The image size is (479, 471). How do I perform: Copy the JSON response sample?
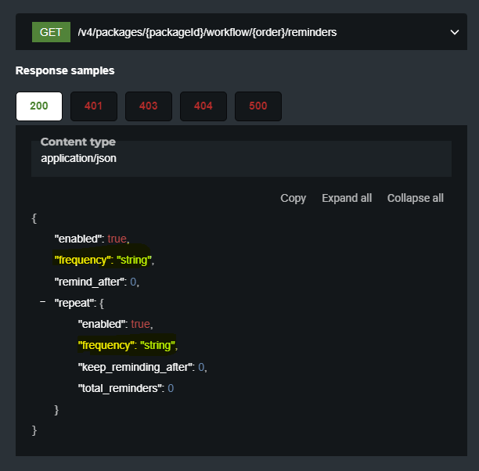293,198
